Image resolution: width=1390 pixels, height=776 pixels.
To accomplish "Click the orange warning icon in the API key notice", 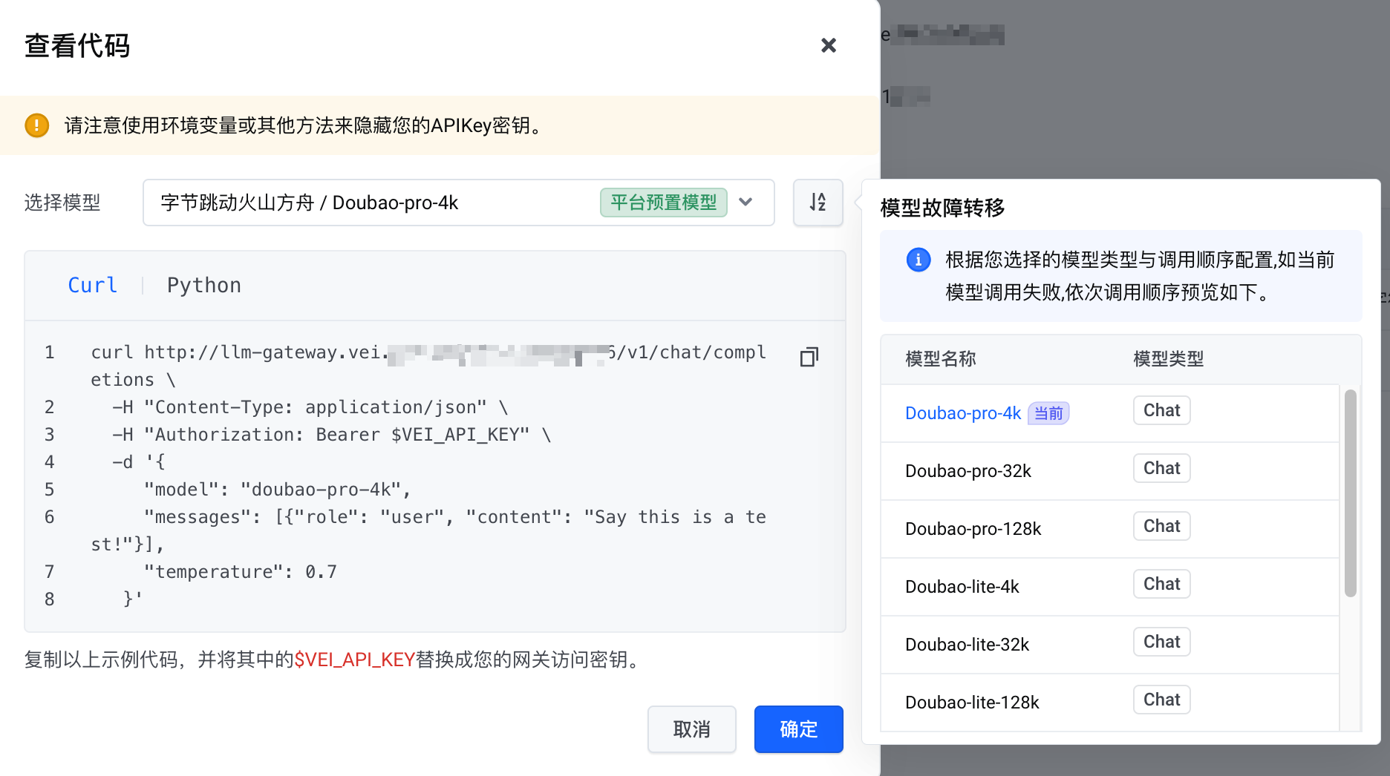I will (x=37, y=125).
